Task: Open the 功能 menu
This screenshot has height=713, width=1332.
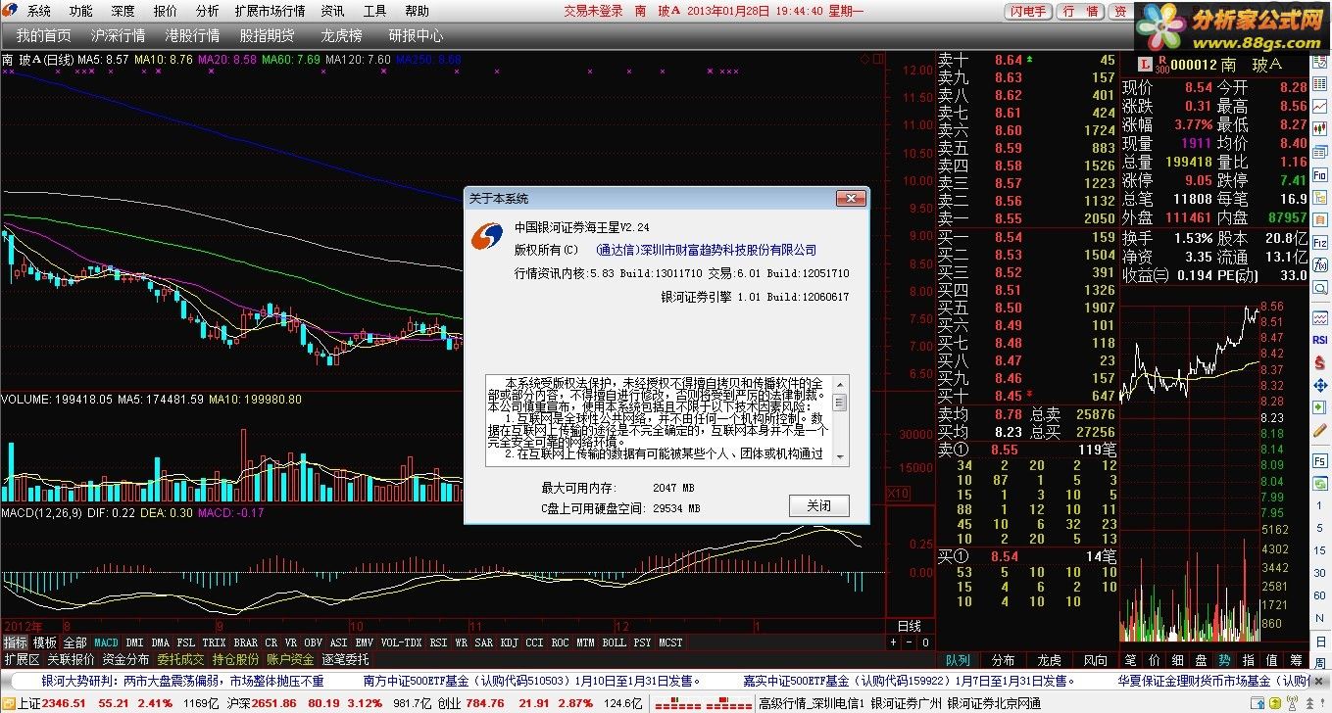Action: (x=80, y=11)
